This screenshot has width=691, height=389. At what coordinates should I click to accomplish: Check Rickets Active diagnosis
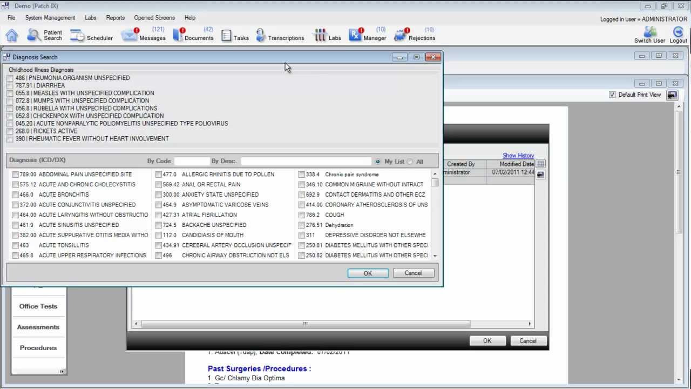(x=10, y=131)
